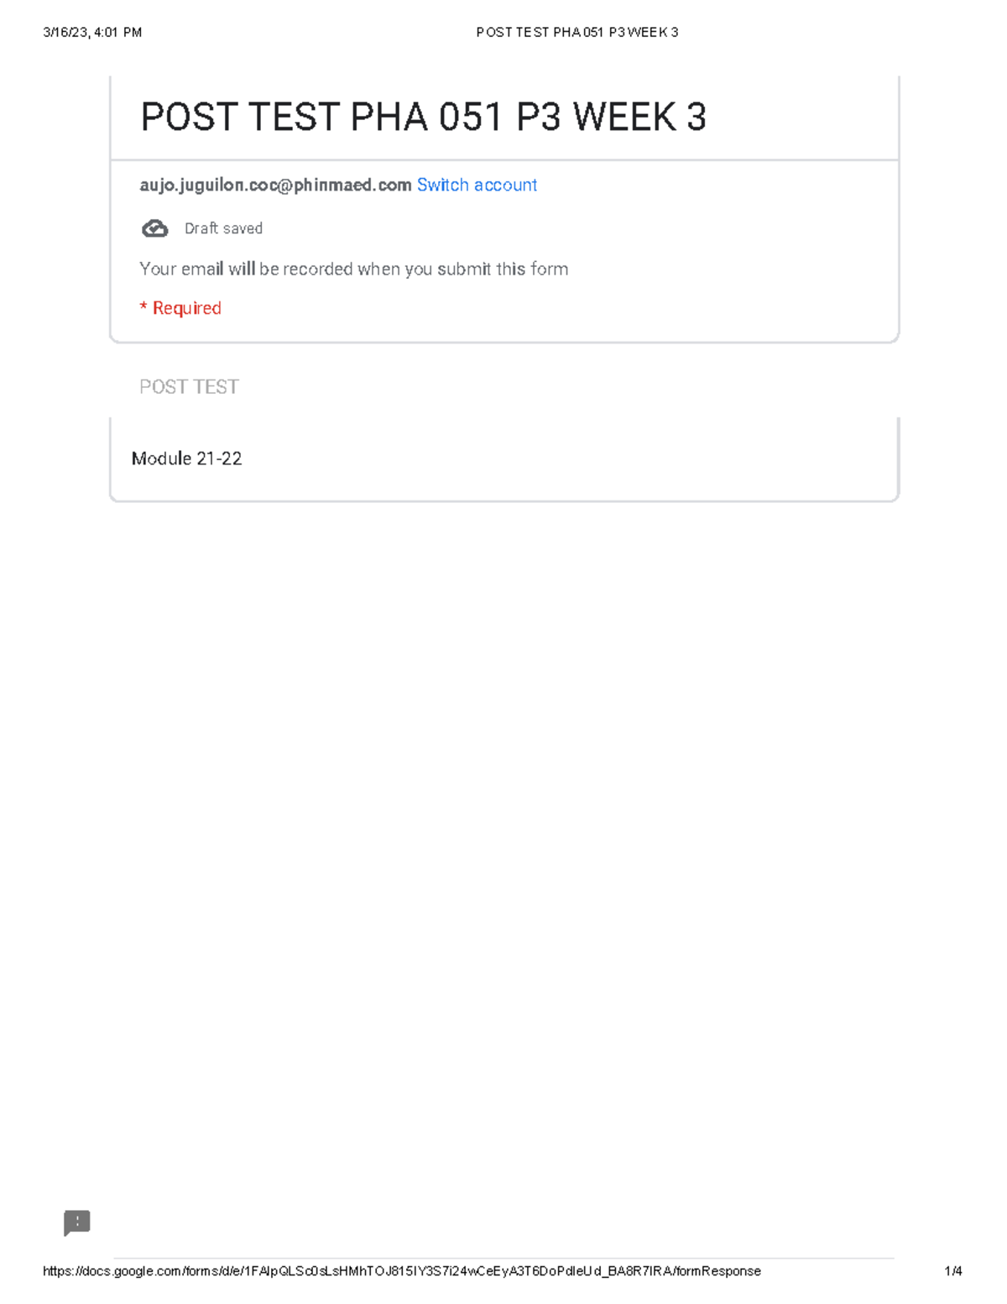This screenshot has width=1007, height=1304.
Task: Click the Draft saved status text
Action: pyautogui.click(x=223, y=228)
